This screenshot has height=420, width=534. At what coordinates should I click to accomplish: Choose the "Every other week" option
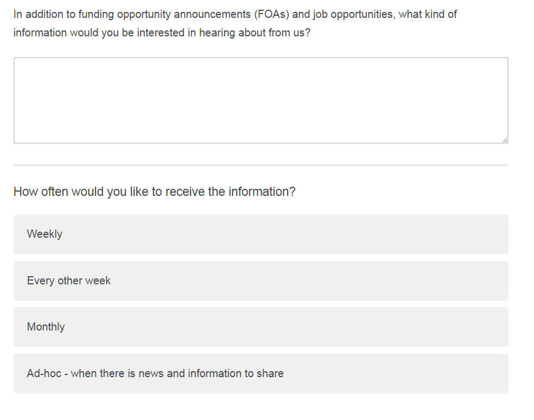[x=260, y=281]
